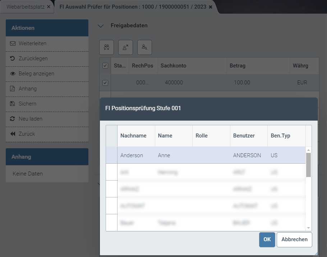This screenshot has height=257, width=327.
Task: Close the FI Auswahl Prüfer tab
Action: pos(211,7)
